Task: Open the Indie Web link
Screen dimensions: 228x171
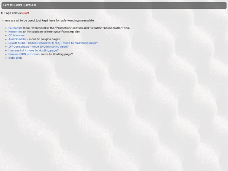Action: tap(15, 58)
